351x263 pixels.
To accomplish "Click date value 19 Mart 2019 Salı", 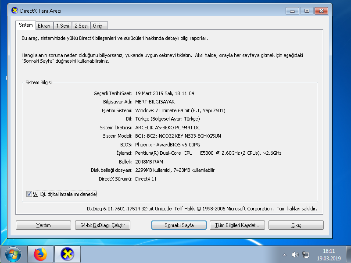I will [x=154, y=93].
